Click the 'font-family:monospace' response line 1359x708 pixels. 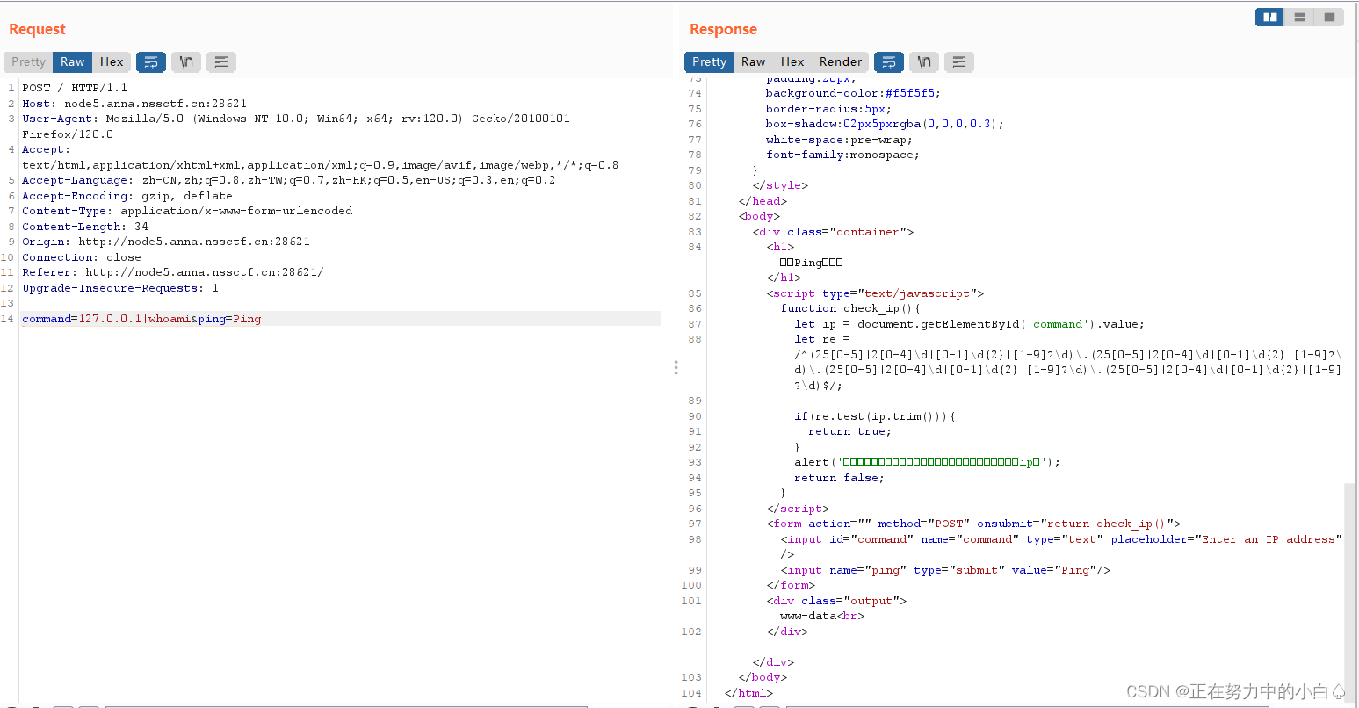(x=842, y=155)
